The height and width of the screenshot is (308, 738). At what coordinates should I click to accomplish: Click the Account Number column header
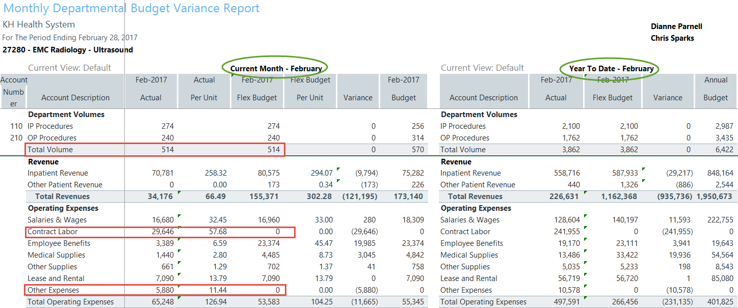click(x=14, y=92)
